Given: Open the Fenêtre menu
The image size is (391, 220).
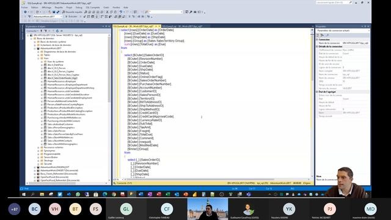Looking at the screenshot, I should [116, 7].
